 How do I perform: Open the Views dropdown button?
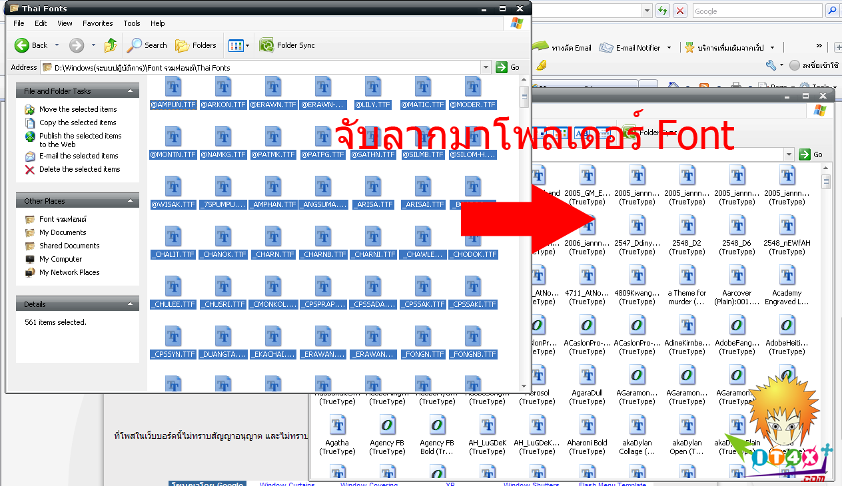(238, 45)
